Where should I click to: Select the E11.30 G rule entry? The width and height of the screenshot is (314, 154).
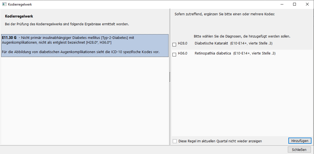click(85, 46)
